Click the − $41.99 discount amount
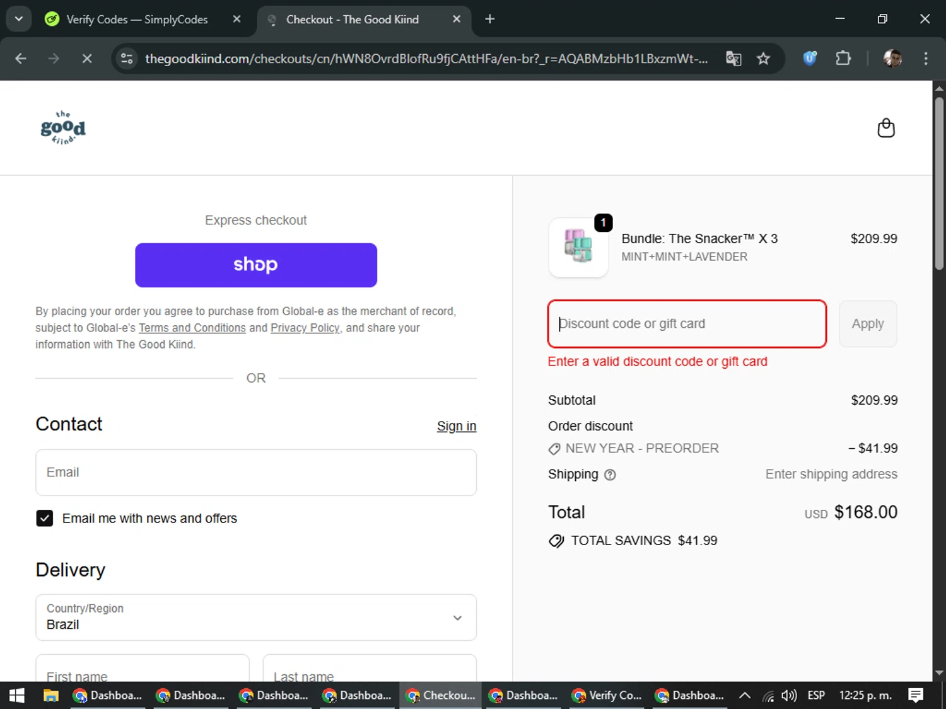Viewport: 946px width, 709px height. pos(873,448)
